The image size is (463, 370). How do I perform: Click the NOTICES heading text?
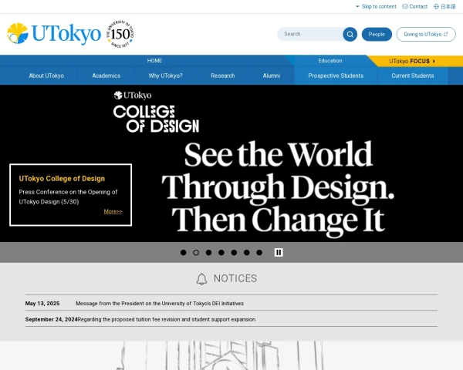pyautogui.click(x=235, y=278)
